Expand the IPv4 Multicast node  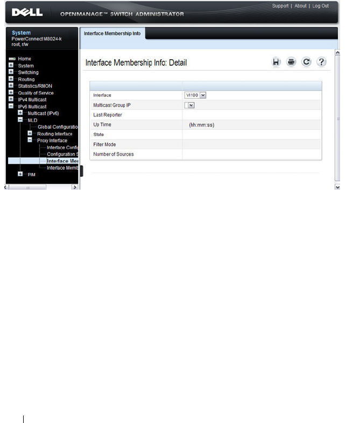[11, 99]
